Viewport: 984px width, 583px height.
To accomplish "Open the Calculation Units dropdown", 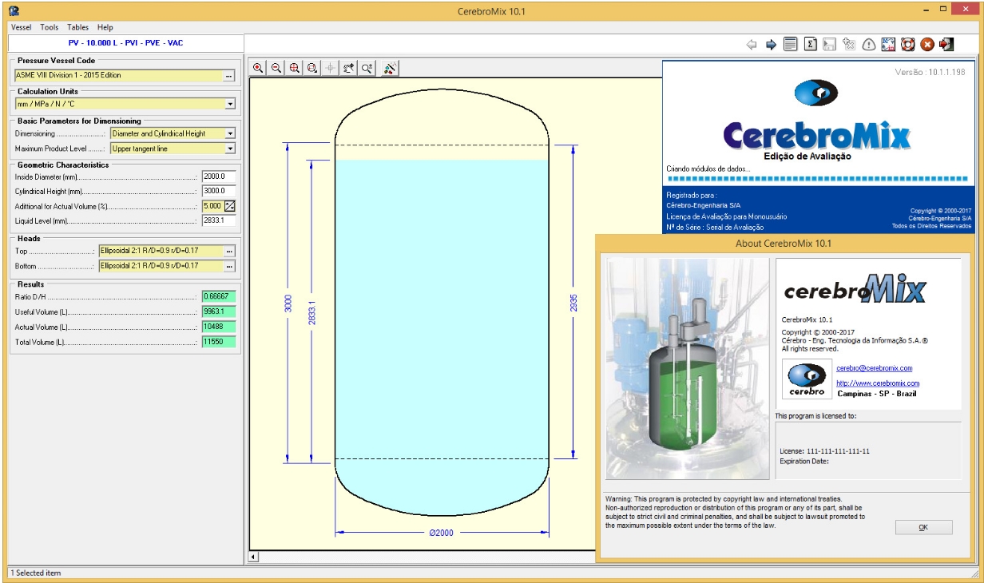I will tap(230, 104).
